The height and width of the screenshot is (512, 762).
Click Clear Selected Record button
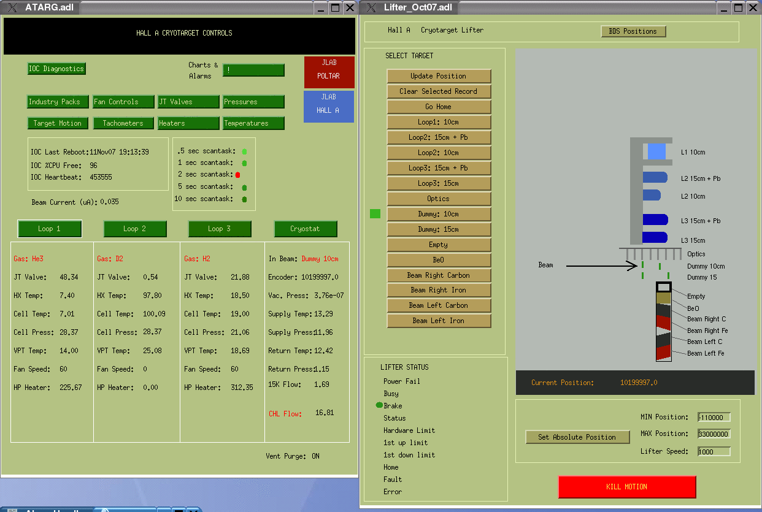pyautogui.click(x=439, y=91)
